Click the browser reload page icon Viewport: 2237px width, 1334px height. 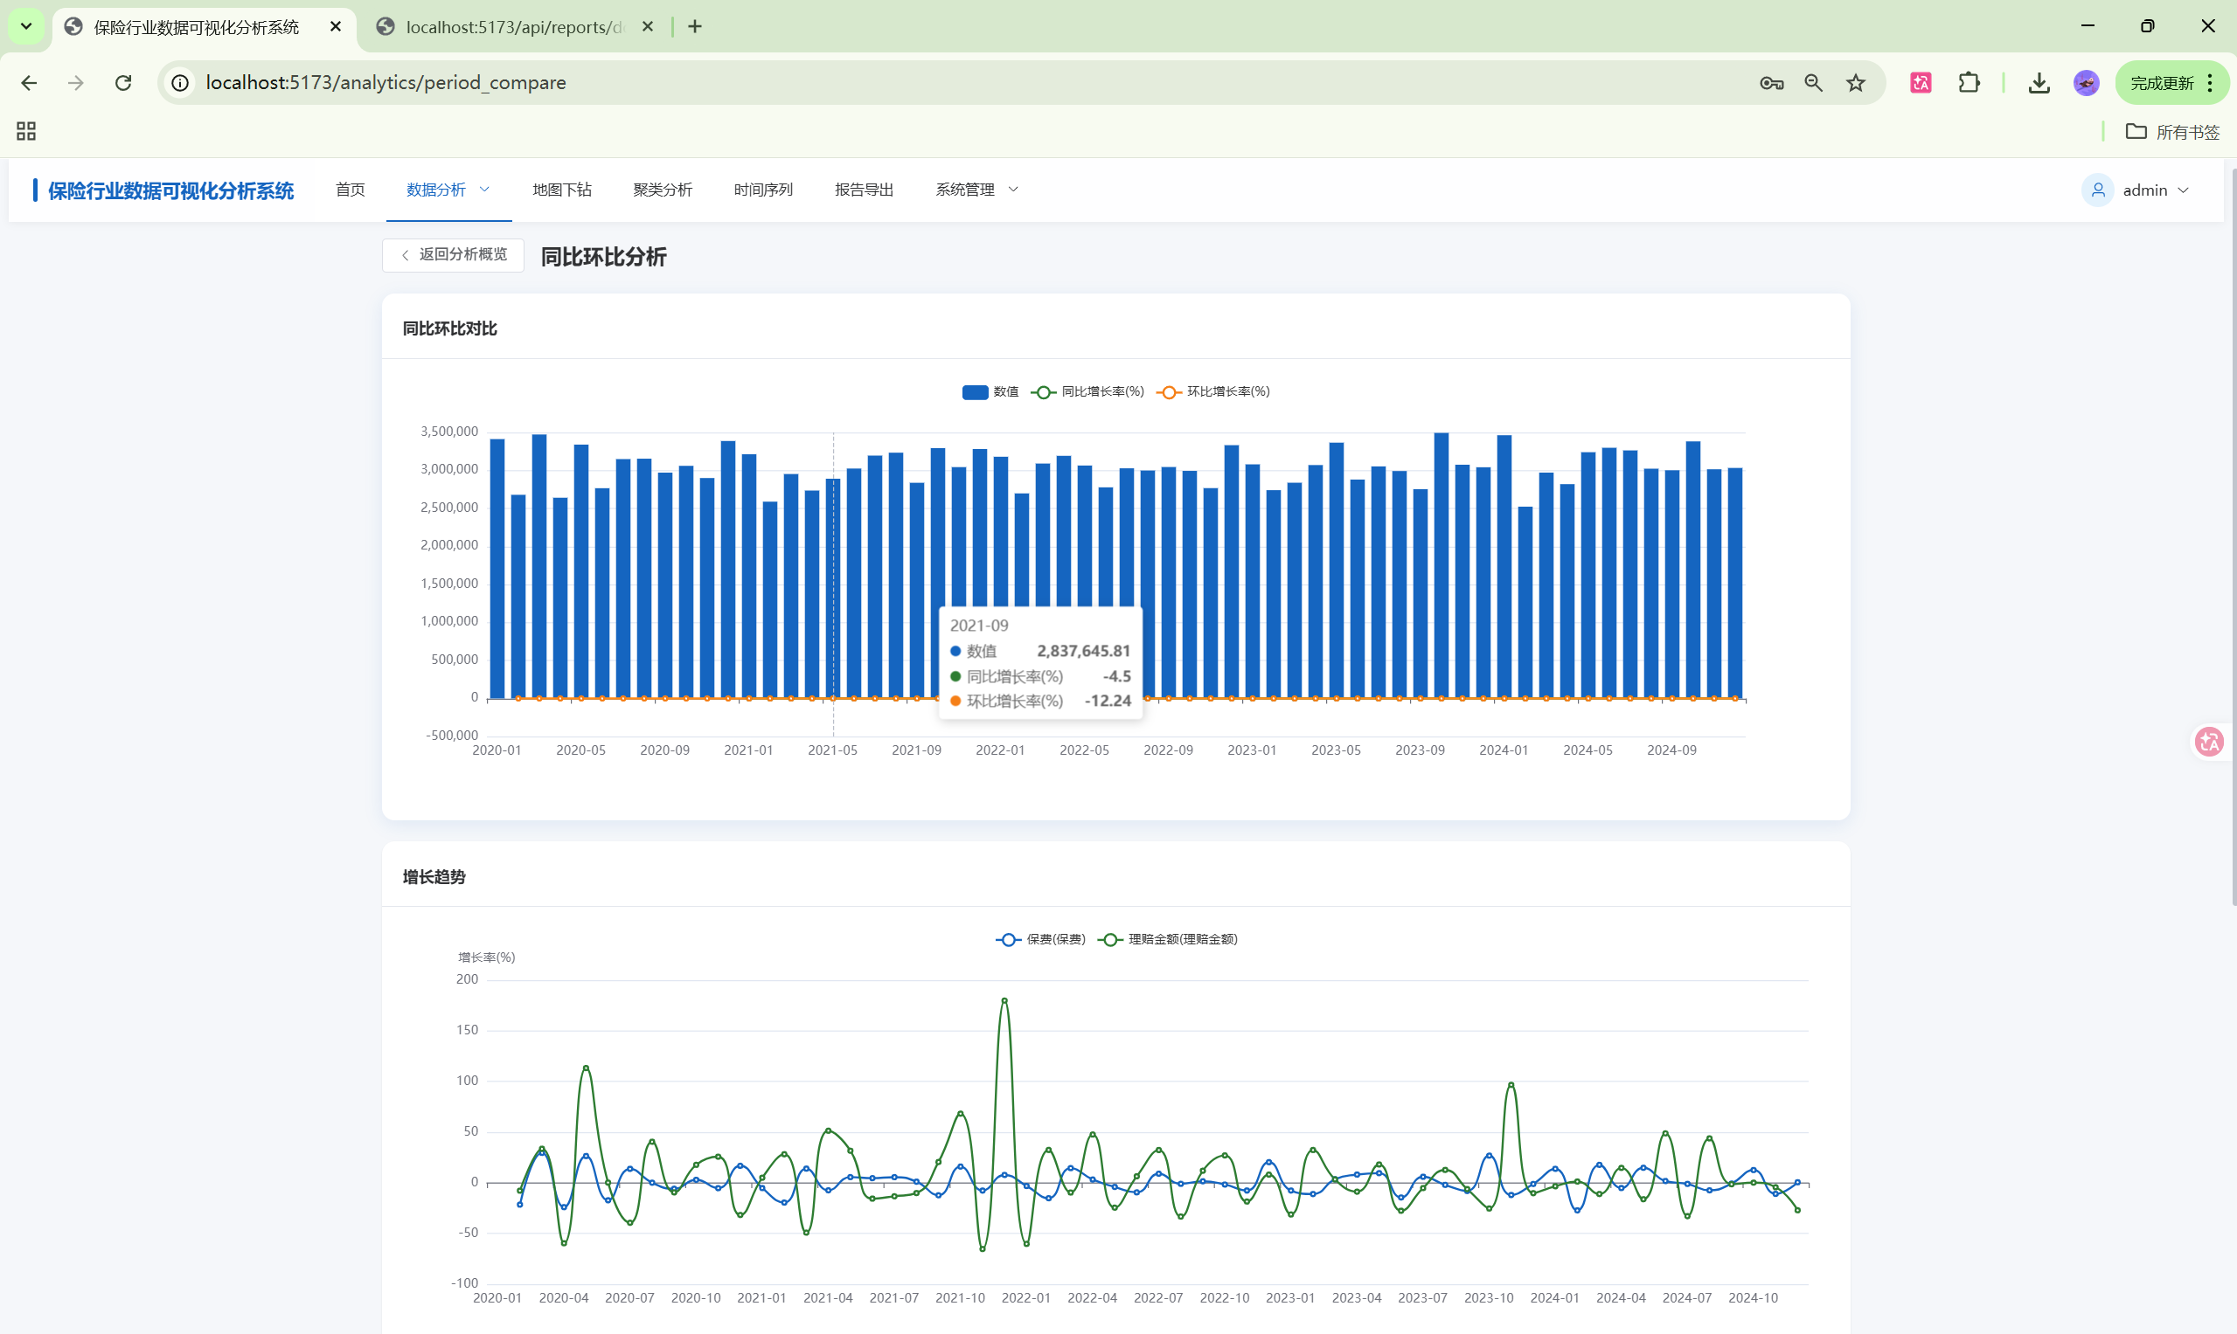123,83
